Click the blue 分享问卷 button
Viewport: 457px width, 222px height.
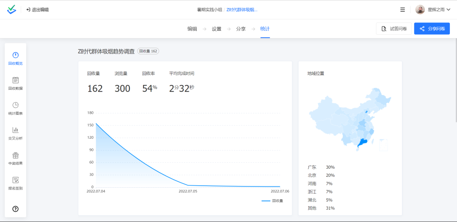(x=432, y=29)
